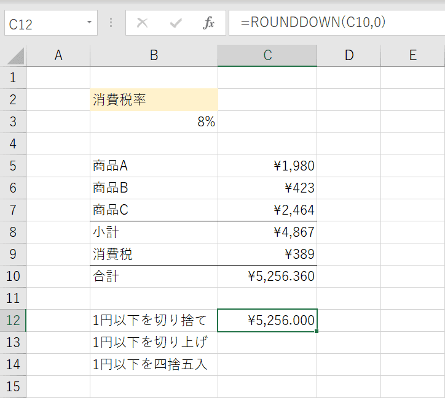Select column A header
Image resolution: width=445 pixels, height=398 pixels.
58,55
